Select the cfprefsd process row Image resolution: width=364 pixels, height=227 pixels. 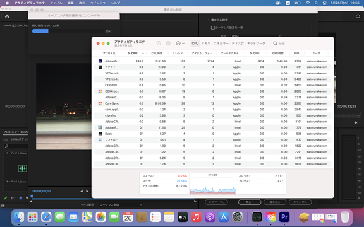[x=212, y=115]
